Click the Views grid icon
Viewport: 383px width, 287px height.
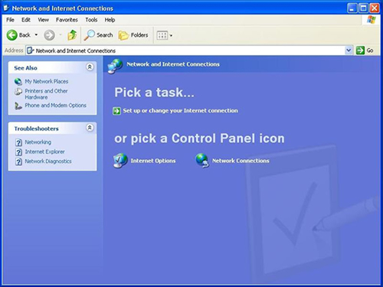click(x=162, y=35)
